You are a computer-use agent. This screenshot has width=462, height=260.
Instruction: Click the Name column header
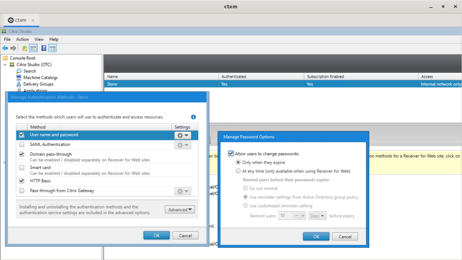pyautogui.click(x=161, y=76)
